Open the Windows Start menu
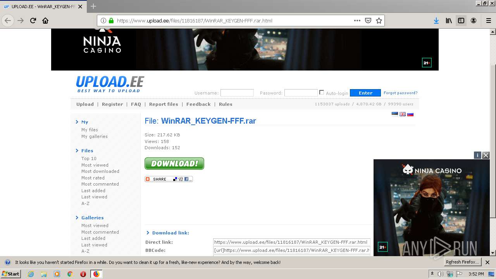496x279 pixels. [x=11, y=274]
